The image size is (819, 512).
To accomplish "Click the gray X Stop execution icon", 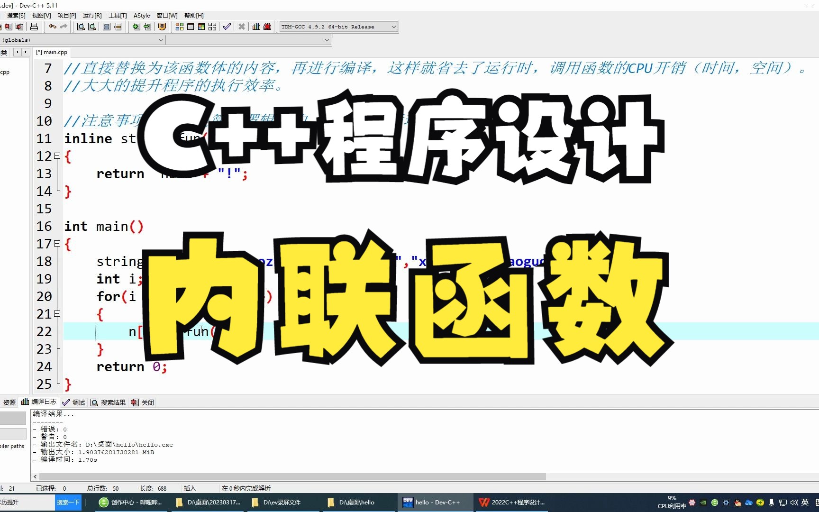I will point(242,27).
